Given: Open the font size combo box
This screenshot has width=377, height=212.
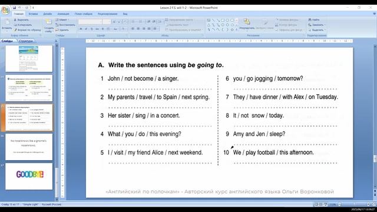Looking at the screenshot, I should tap(106, 22).
